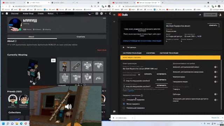Open the Analytics (Аналитика) tab
The width and height of the screenshot is (224, 126).
pyautogui.click(x=150, y=53)
